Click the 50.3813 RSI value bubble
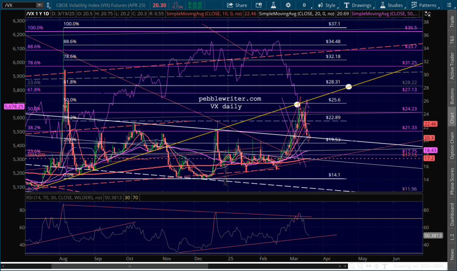The image size is (457, 271). coord(433,235)
